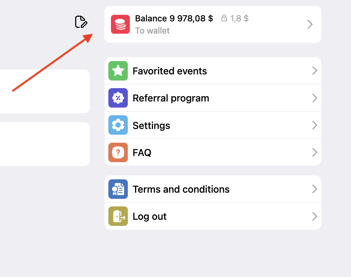Image resolution: width=351 pixels, height=277 pixels.
Task: Expand the Settings row chevron
Action: tap(314, 125)
